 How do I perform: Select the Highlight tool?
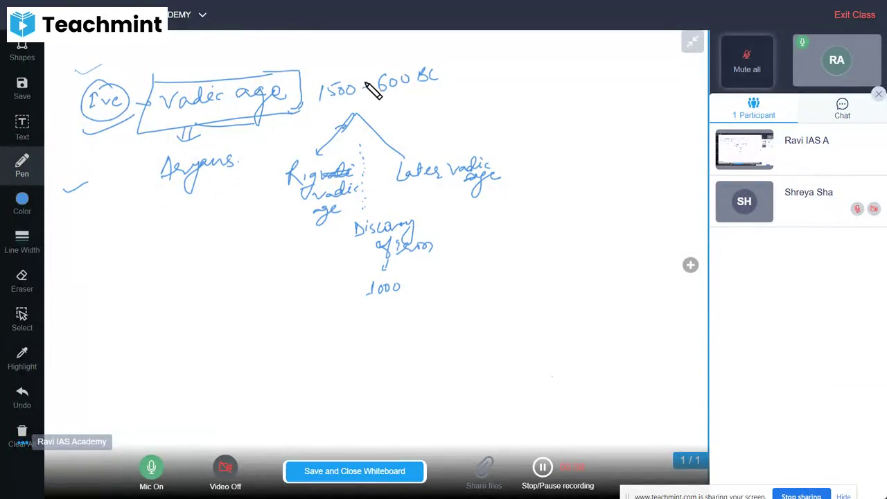click(x=21, y=358)
